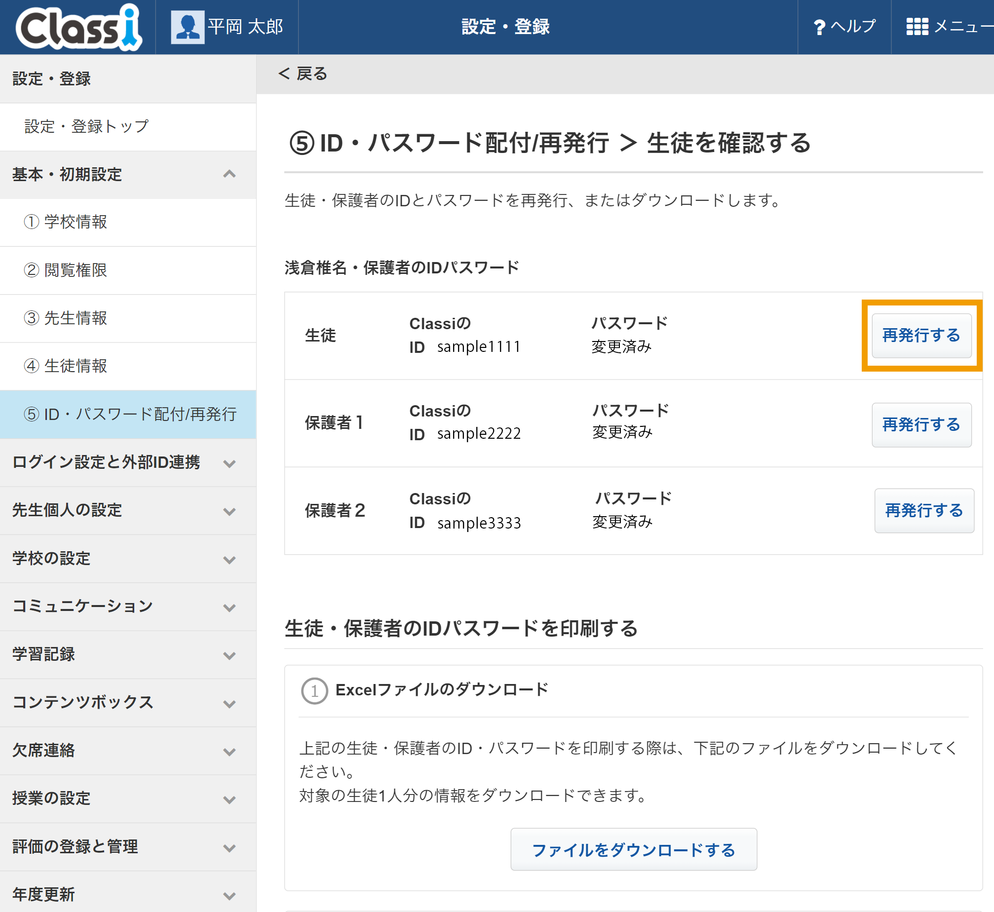Image resolution: width=994 pixels, height=912 pixels.
Task: Reissue password for 保護者2 sample3333
Action: point(924,510)
